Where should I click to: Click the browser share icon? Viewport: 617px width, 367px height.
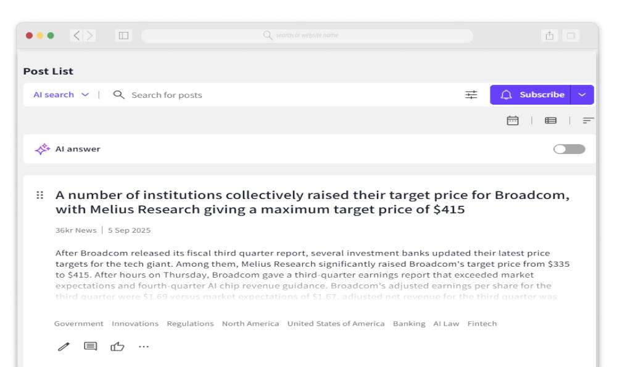coord(549,36)
